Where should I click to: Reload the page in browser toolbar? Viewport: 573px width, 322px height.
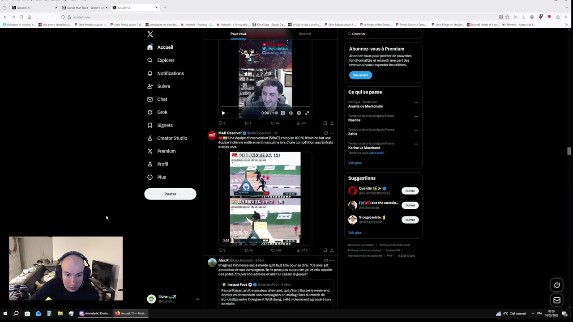pos(21,17)
